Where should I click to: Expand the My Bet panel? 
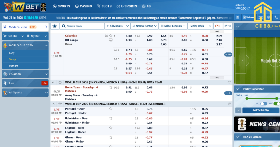(37, 36)
